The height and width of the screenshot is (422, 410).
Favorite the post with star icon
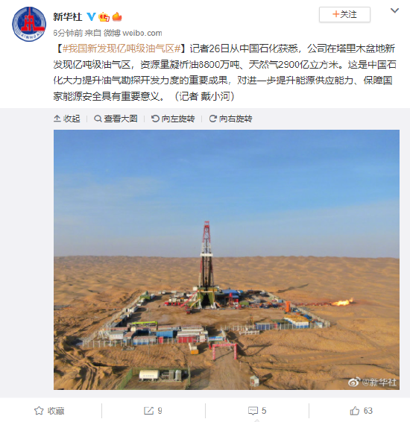click(x=39, y=411)
